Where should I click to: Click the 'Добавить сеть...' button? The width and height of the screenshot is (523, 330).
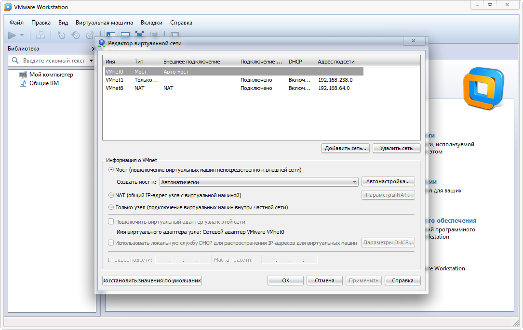tap(346, 148)
